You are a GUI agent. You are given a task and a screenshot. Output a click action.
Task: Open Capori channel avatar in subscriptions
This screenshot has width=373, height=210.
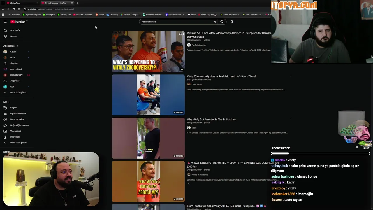[5, 52]
